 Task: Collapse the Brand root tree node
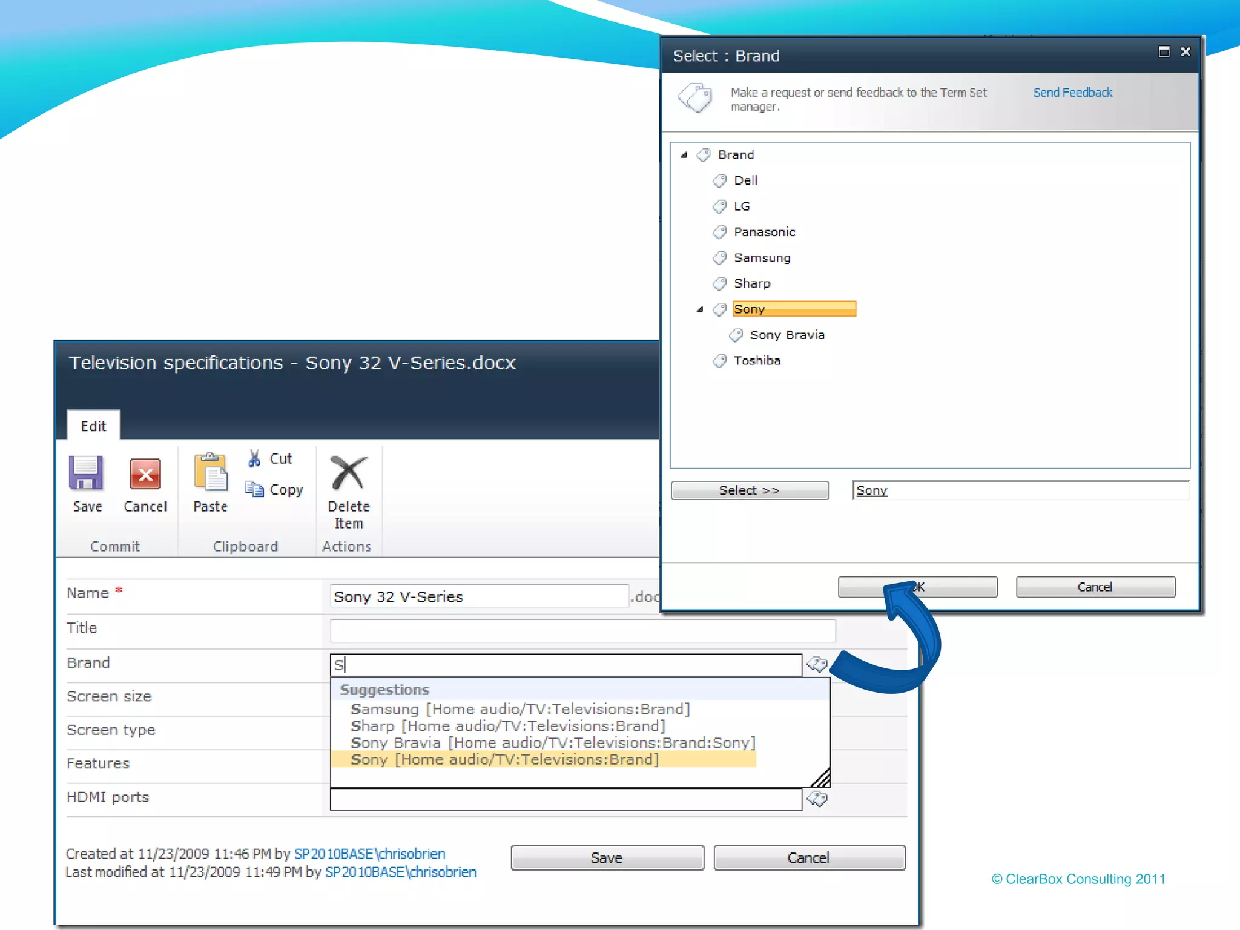[684, 155]
